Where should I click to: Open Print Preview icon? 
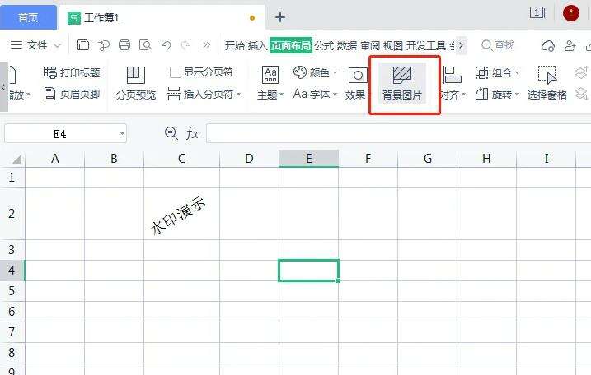(x=146, y=45)
